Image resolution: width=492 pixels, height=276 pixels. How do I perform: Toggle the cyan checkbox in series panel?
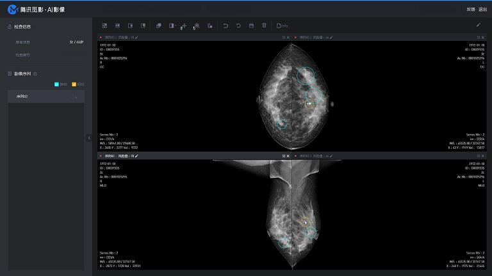(56, 84)
